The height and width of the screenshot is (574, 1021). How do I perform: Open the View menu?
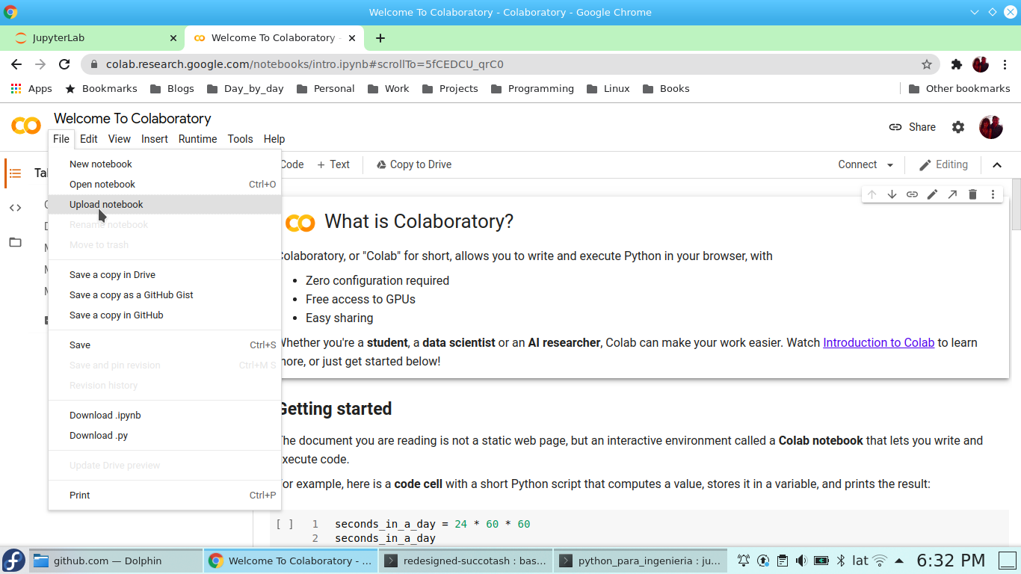pyautogui.click(x=120, y=139)
